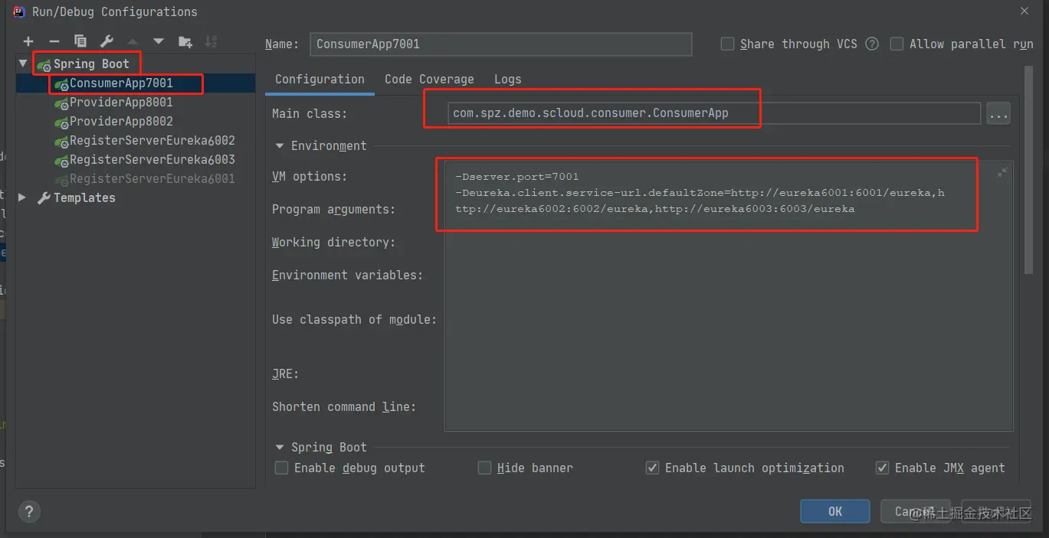This screenshot has height=538, width=1049.
Task: Click Cancel button
Action: tap(917, 511)
